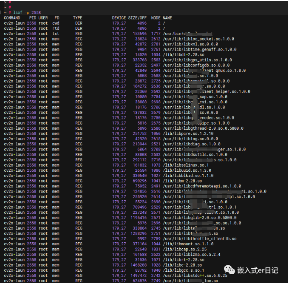This screenshot has width=289, height=284.
Task: Click path /lib/libc-2.28.so
Action: coord(182,265)
